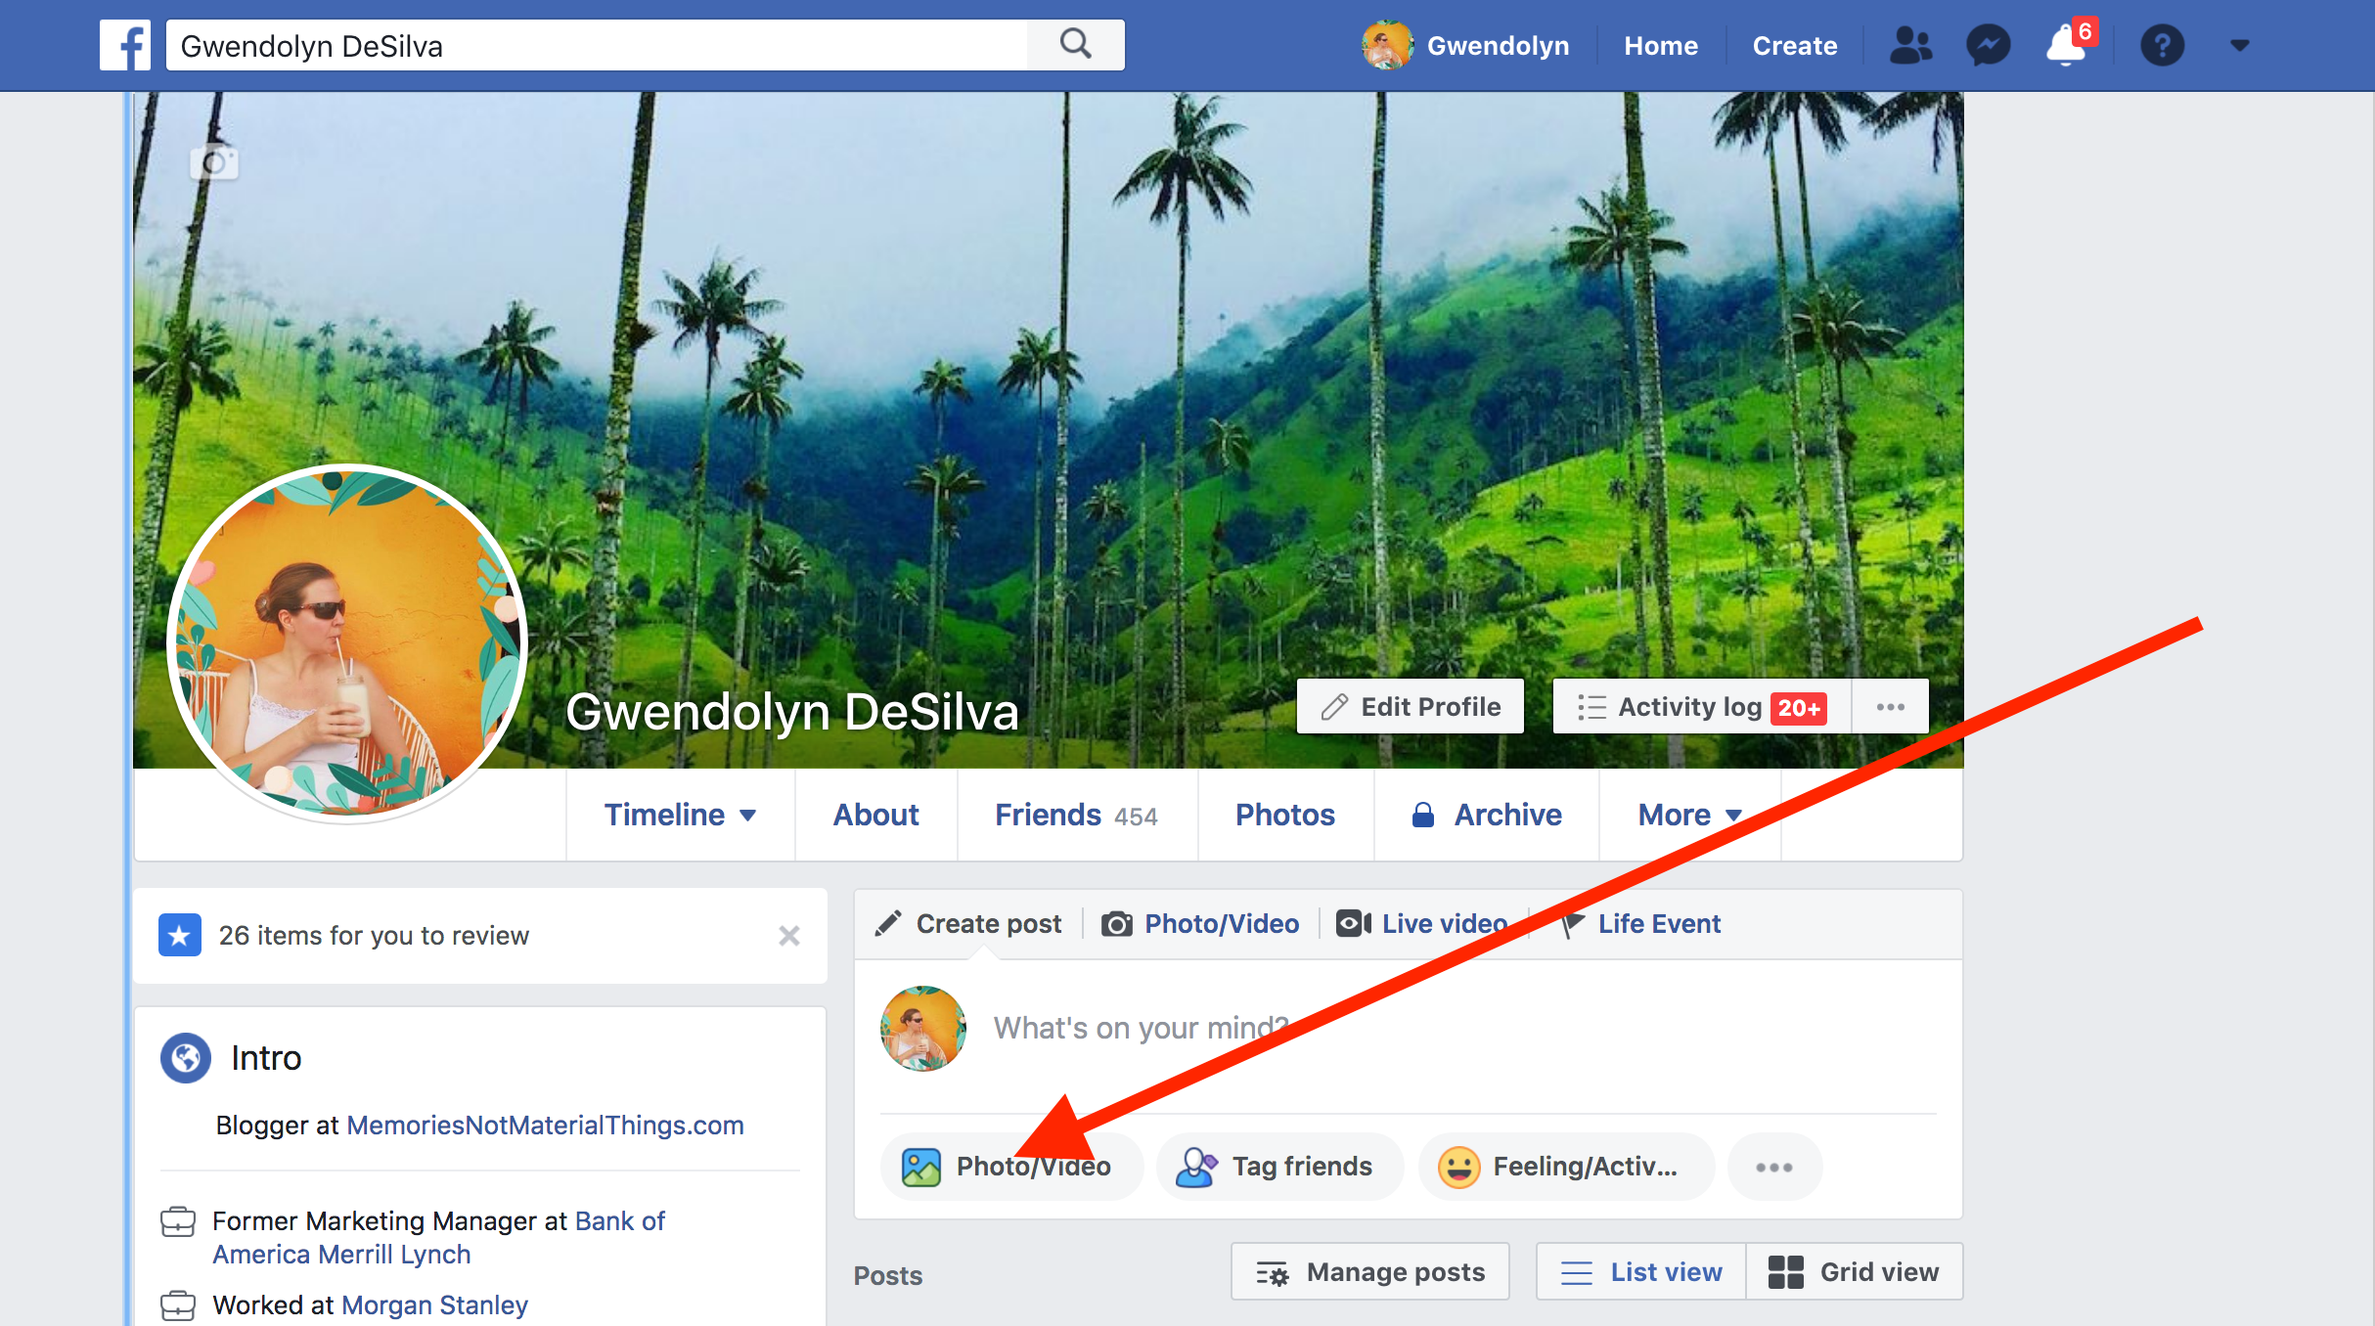This screenshot has width=2375, height=1326.
Task: Open the Help question mark menu
Action: click(x=2162, y=44)
